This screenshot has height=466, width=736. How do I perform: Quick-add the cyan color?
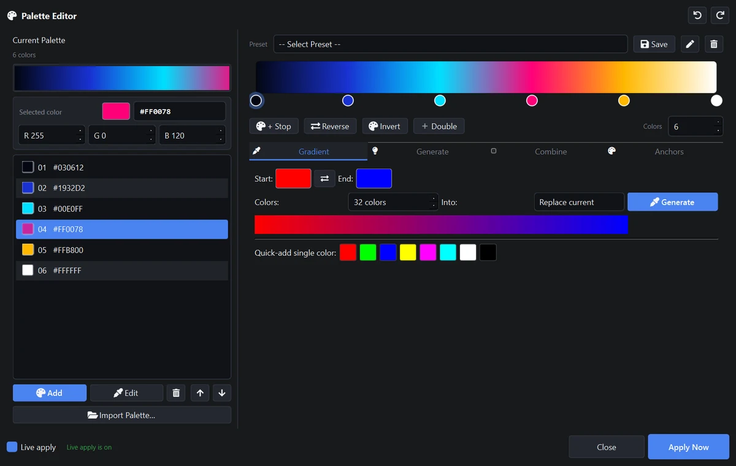tap(448, 252)
